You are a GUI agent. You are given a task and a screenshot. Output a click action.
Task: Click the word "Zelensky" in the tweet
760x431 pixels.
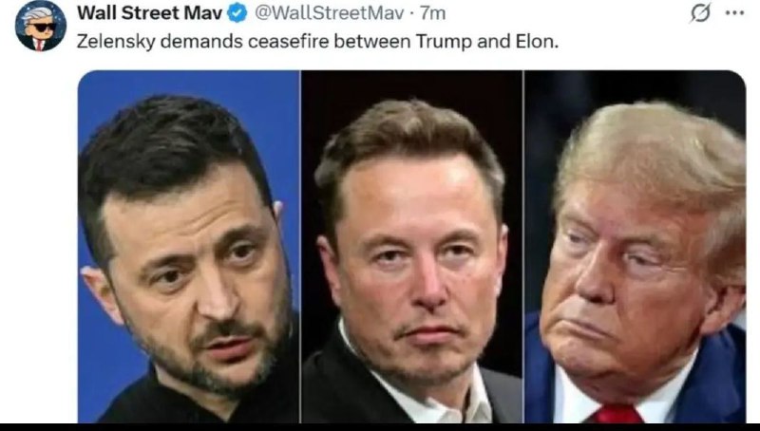coord(116,42)
